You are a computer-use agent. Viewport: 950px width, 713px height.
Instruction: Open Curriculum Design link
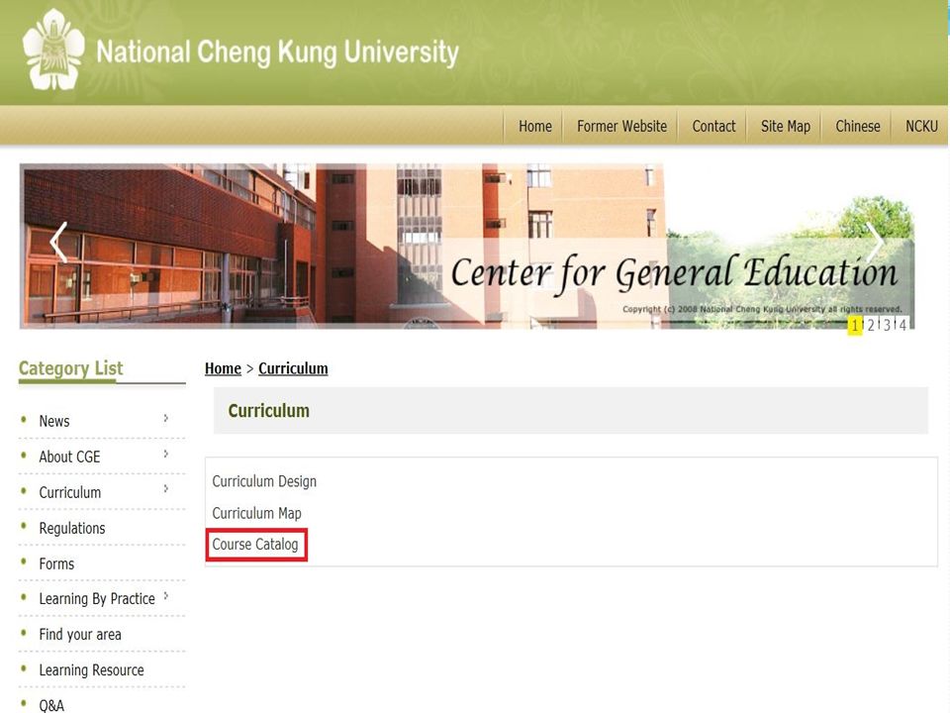tap(264, 481)
